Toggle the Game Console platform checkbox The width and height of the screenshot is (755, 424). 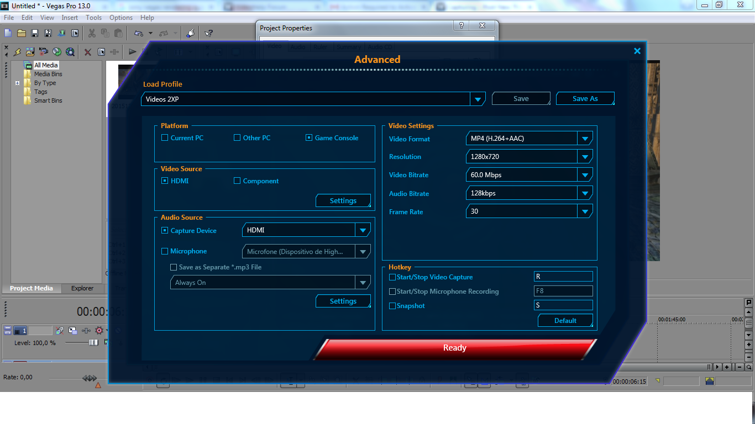click(x=309, y=137)
